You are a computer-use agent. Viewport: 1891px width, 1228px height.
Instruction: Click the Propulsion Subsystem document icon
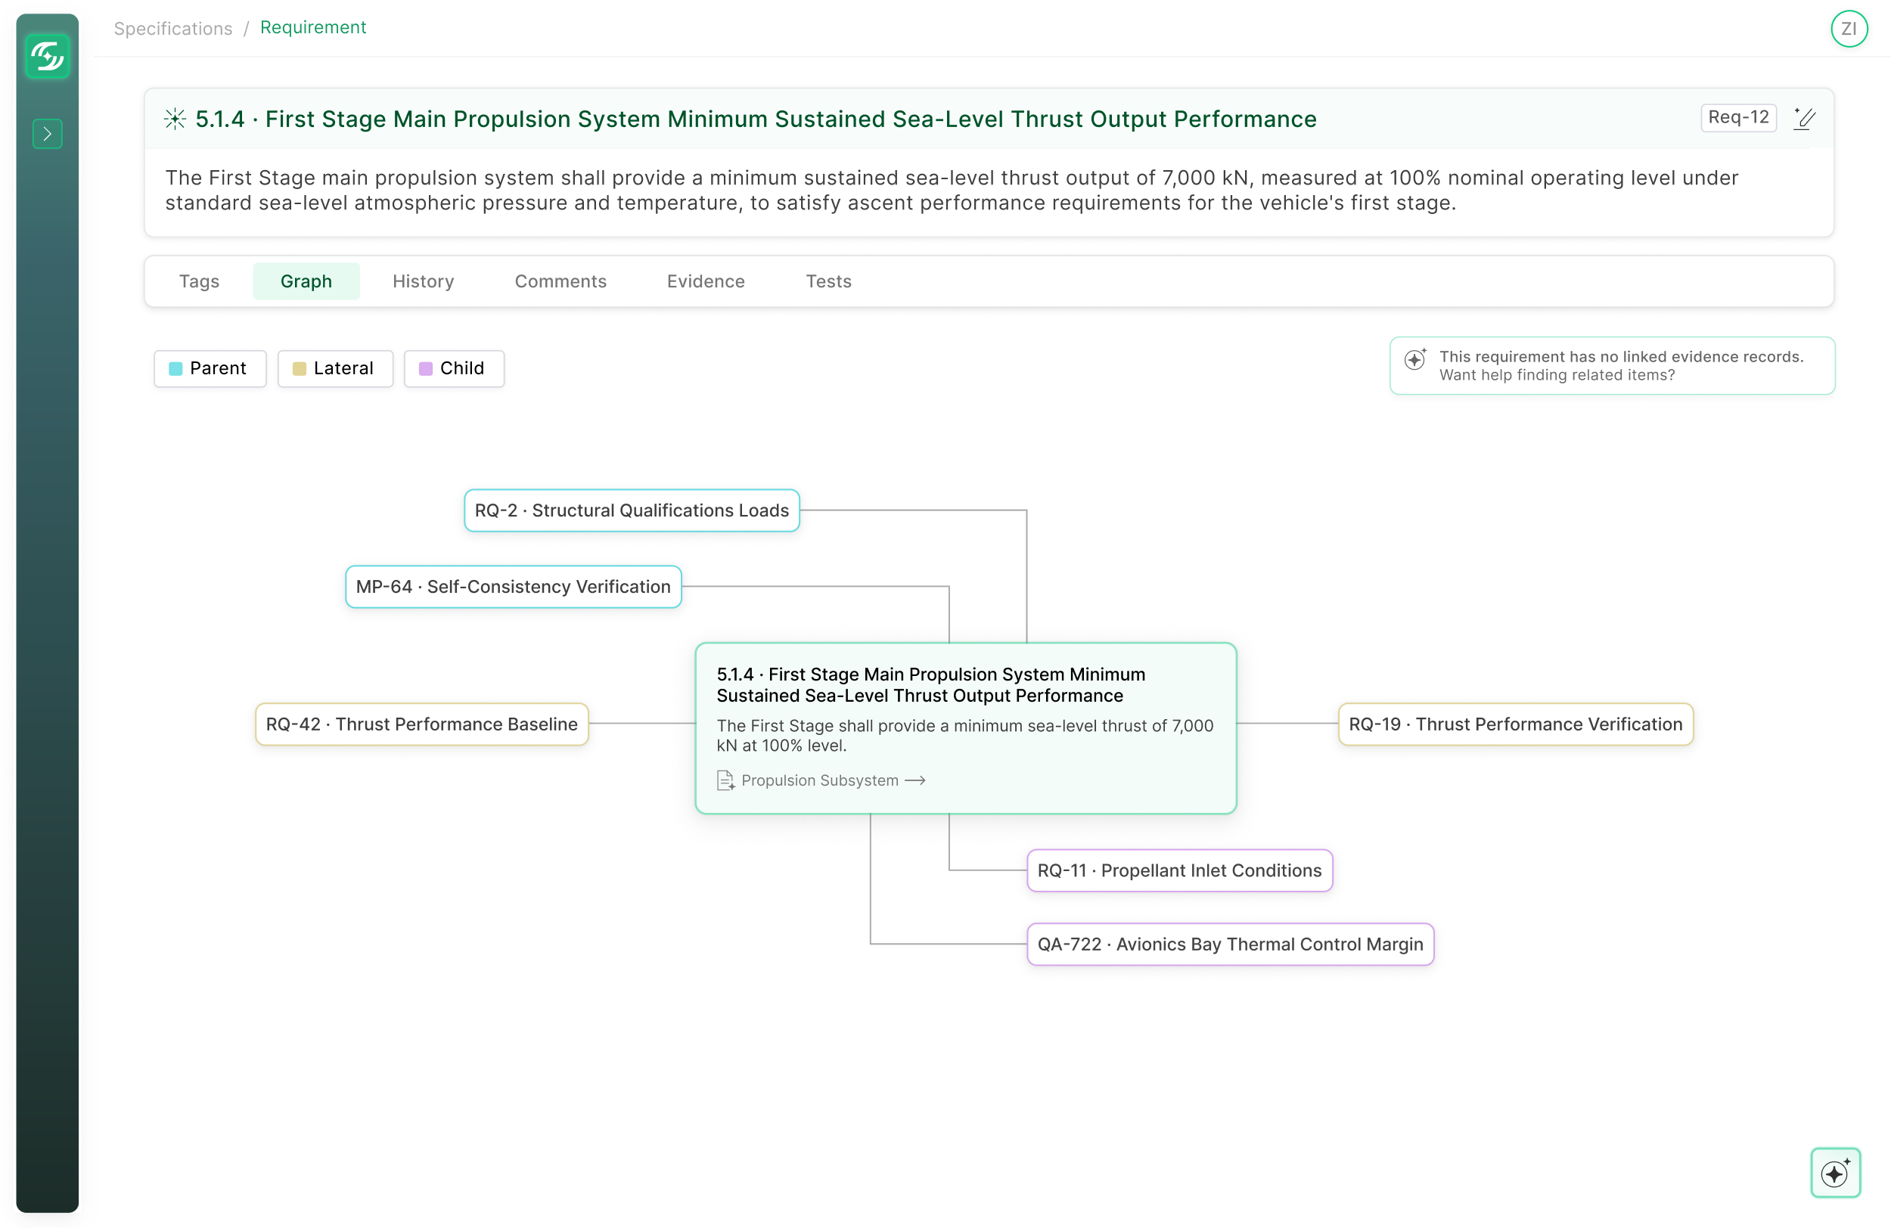tap(725, 780)
